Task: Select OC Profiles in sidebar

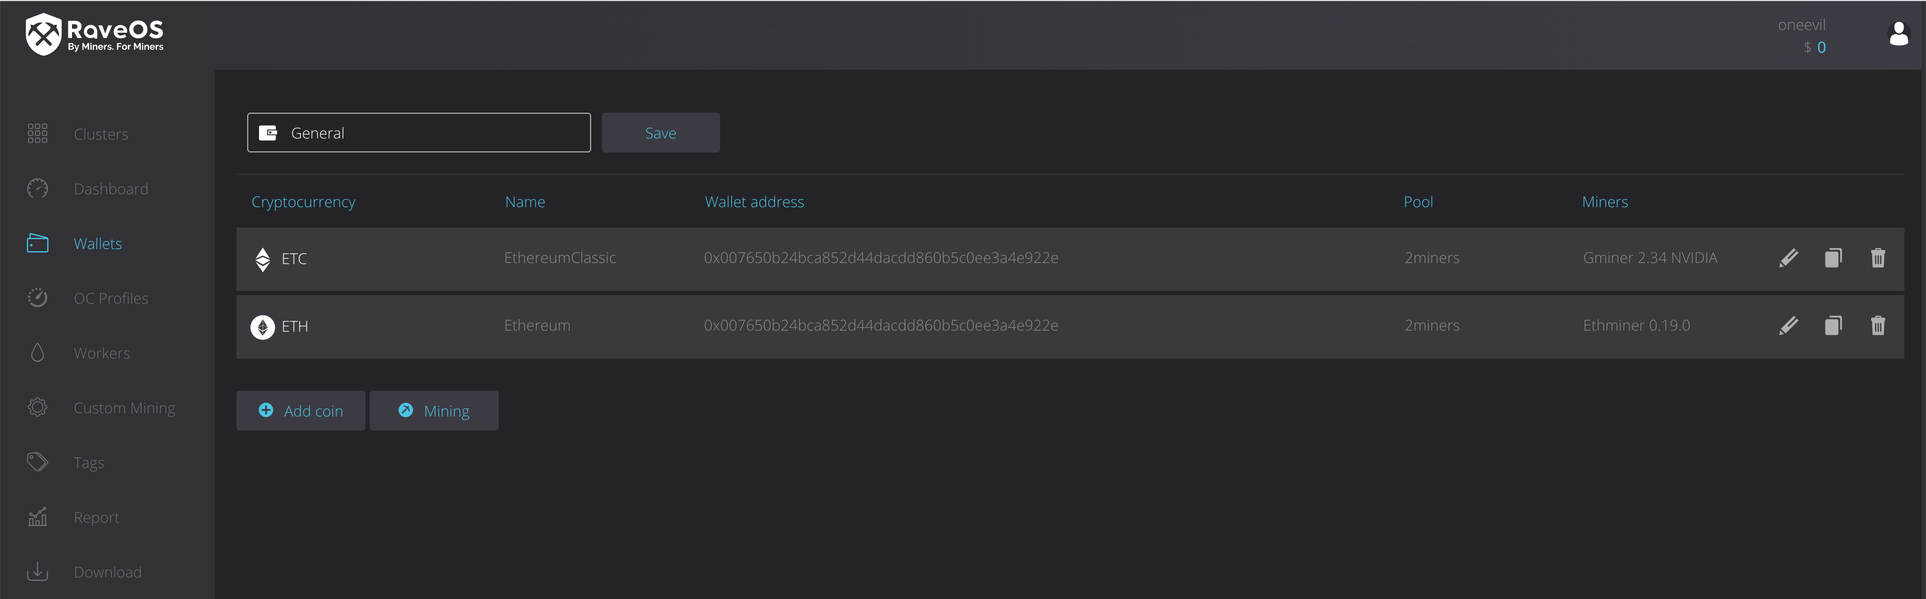Action: click(x=111, y=299)
